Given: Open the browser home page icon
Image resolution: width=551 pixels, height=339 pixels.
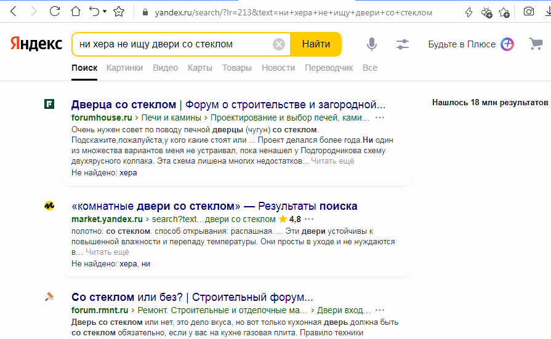Looking at the screenshot, I should 76,12.
